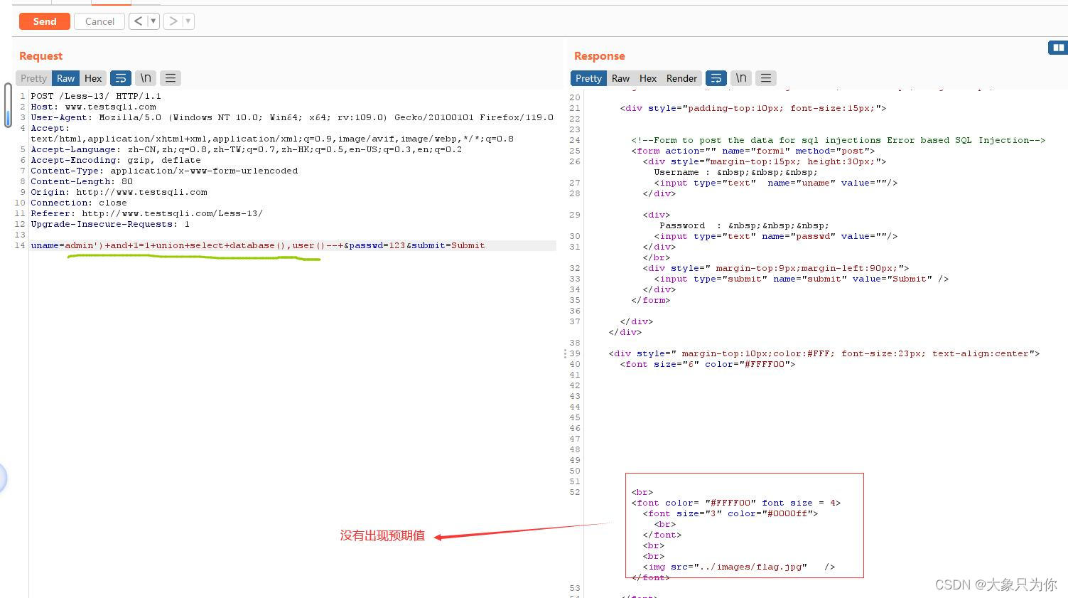Viewport: 1068px width, 598px height.
Task: Click the Accept-Language header line
Action: (246, 149)
